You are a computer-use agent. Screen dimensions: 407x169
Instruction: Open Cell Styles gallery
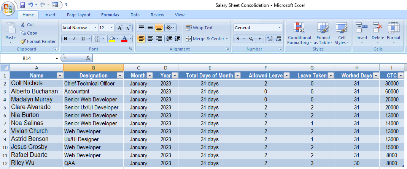pos(342,33)
